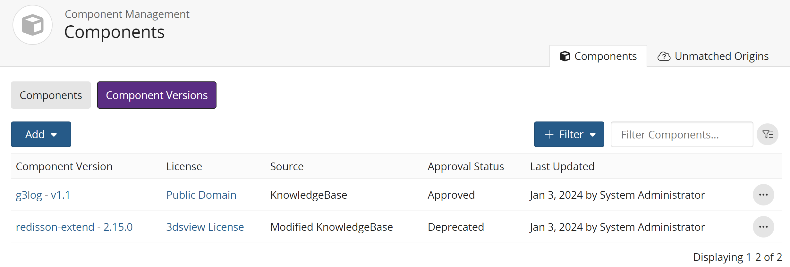Open the ellipsis menu for redisson-extend row
The height and width of the screenshot is (267, 790).
(763, 227)
